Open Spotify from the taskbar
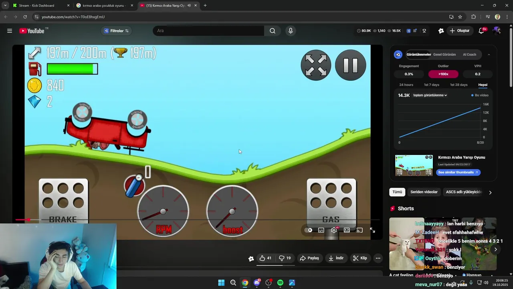 coord(280,283)
